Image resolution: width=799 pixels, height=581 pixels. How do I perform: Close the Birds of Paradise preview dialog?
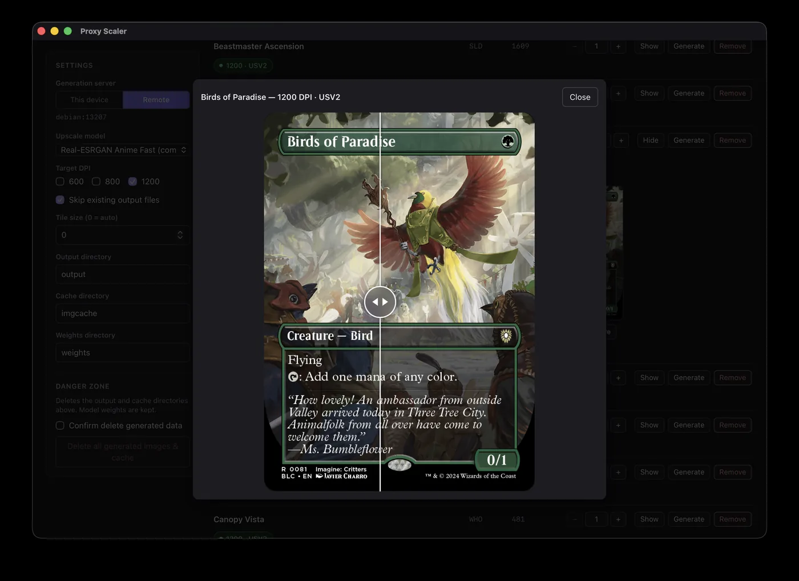pos(580,97)
